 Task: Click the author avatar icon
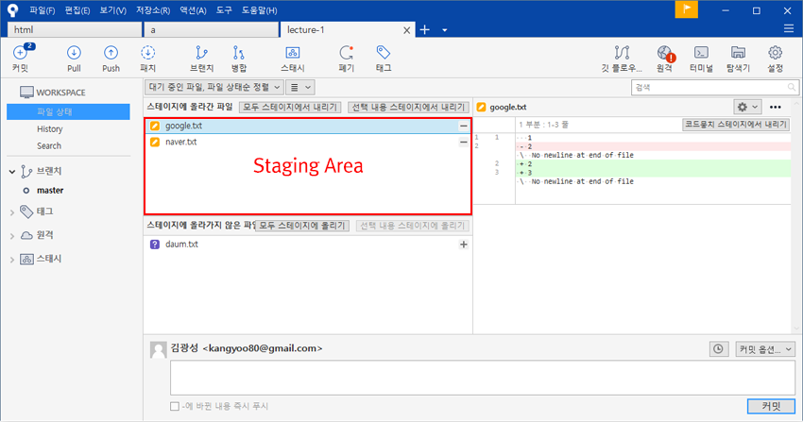(x=159, y=350)
